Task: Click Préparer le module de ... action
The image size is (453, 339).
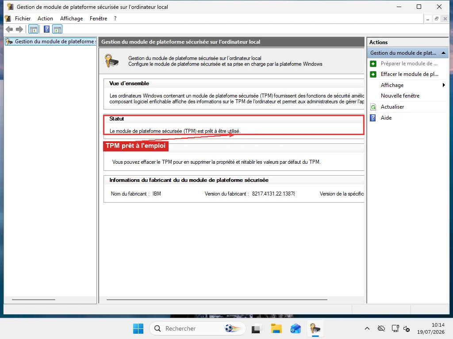Action: click(409, 64)
